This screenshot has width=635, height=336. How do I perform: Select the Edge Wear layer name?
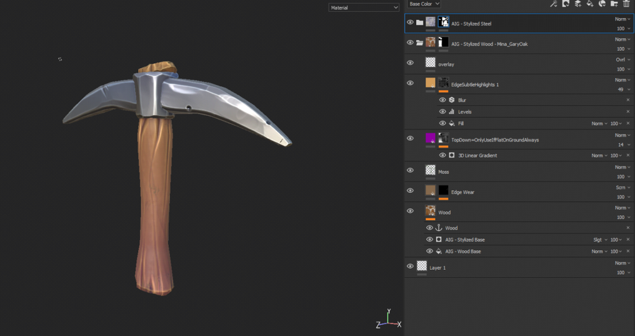click(463, 192)
